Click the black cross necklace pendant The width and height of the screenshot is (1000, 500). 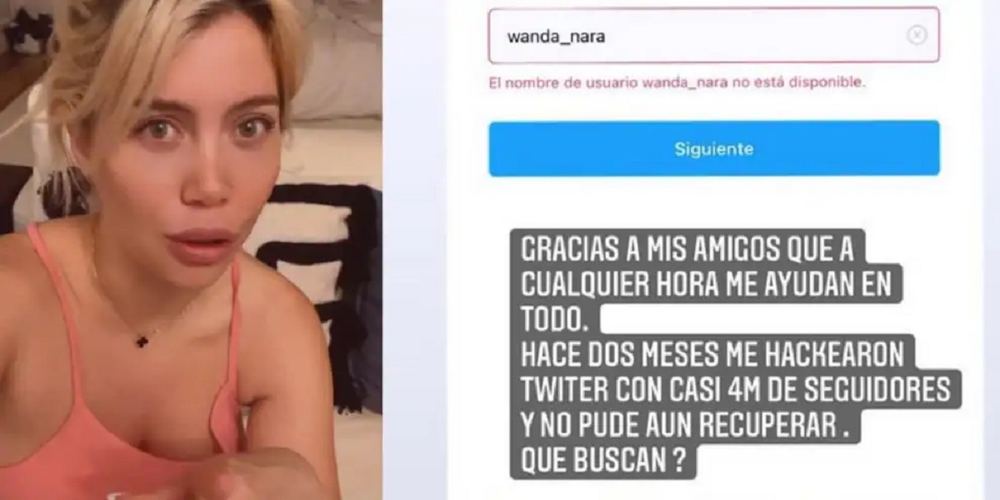coord(142,339)
